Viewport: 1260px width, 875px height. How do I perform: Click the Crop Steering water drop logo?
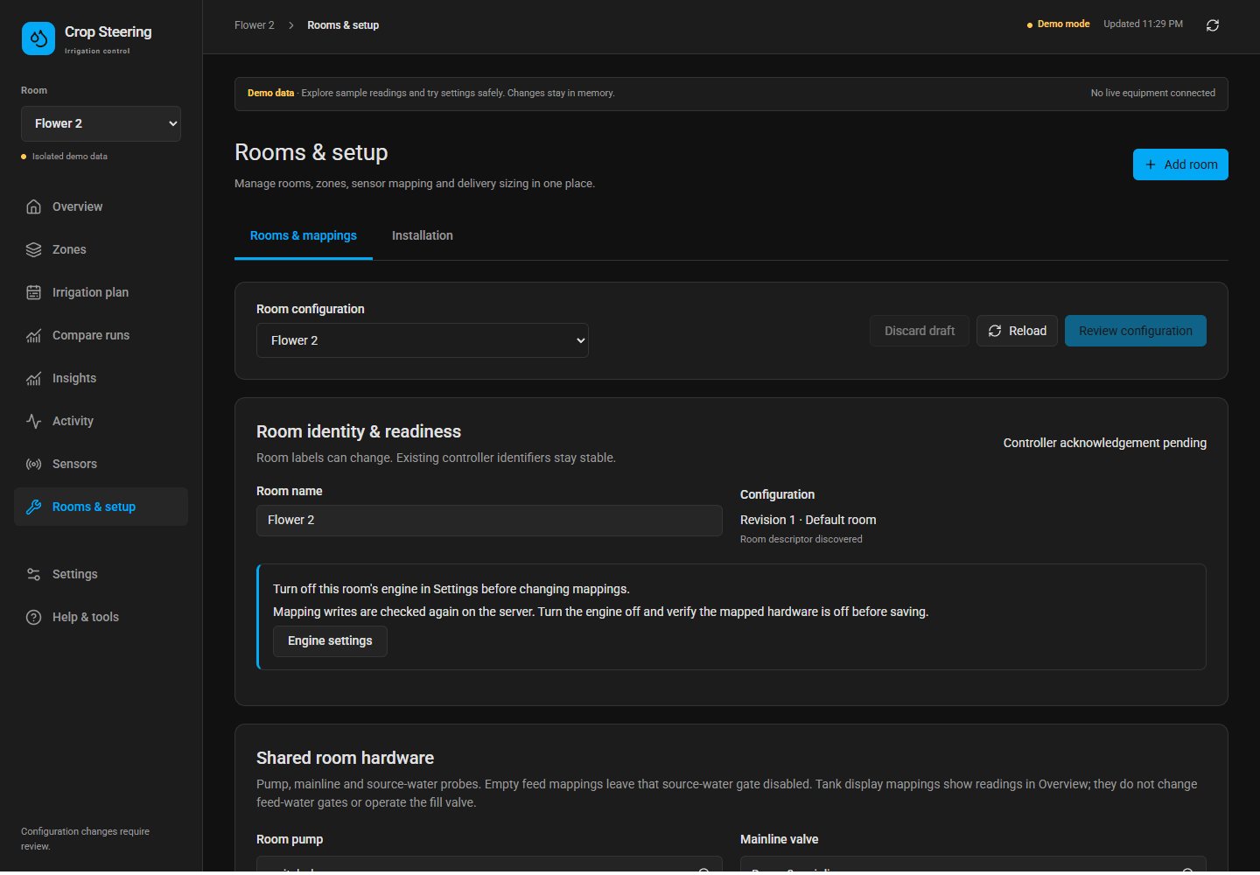pos(38,38)
